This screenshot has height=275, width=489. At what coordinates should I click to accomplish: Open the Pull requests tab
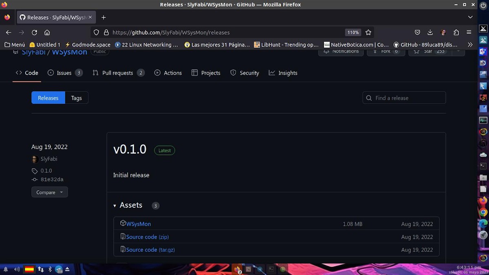pyautogui.click(x=119, y=73)
